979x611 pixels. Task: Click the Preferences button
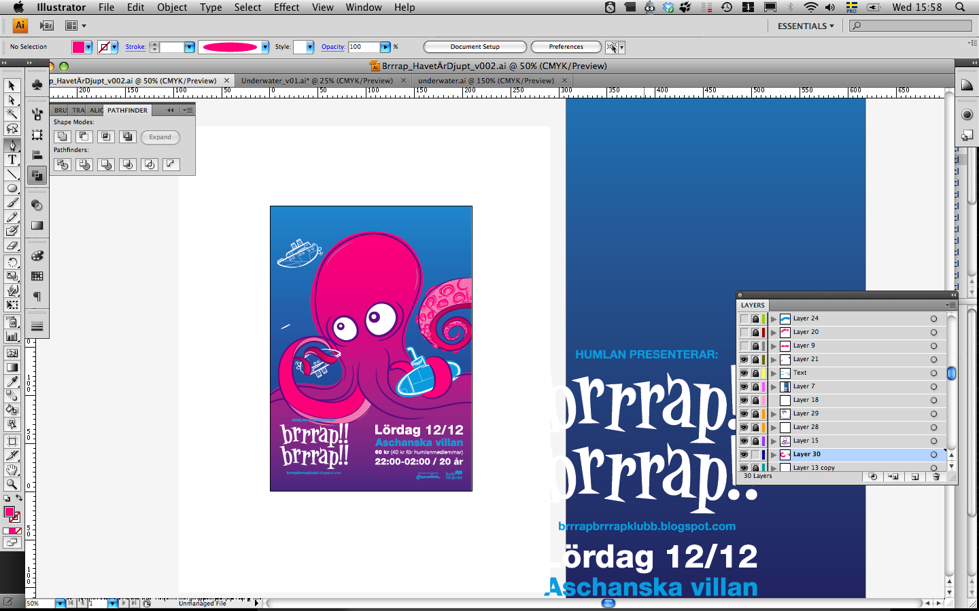(x=566, y=47)
